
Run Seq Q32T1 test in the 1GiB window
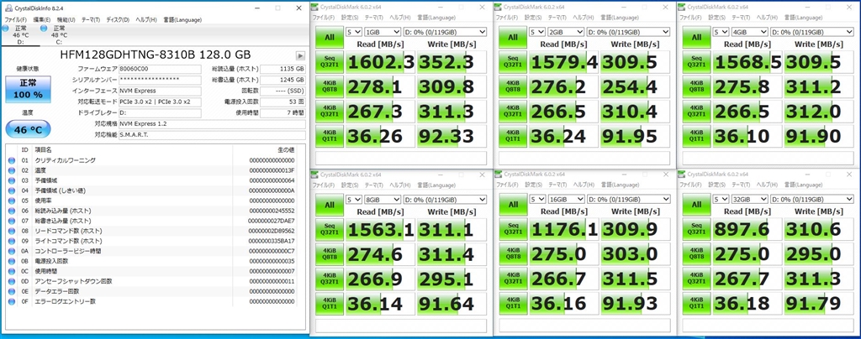pos(329,62)
